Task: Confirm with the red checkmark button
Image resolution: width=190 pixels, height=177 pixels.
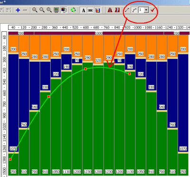Action: point(152,10)
